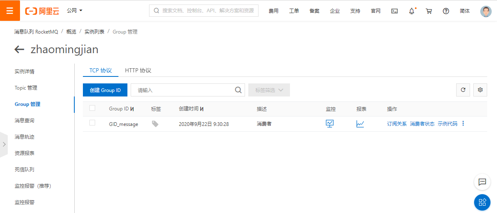Open 企业 in the top navigation

click(x=335, y=11)
